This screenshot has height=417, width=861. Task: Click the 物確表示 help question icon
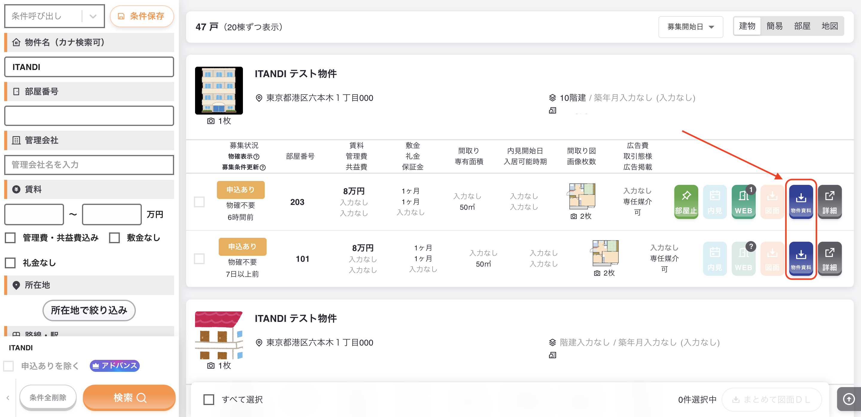[256, 156]
